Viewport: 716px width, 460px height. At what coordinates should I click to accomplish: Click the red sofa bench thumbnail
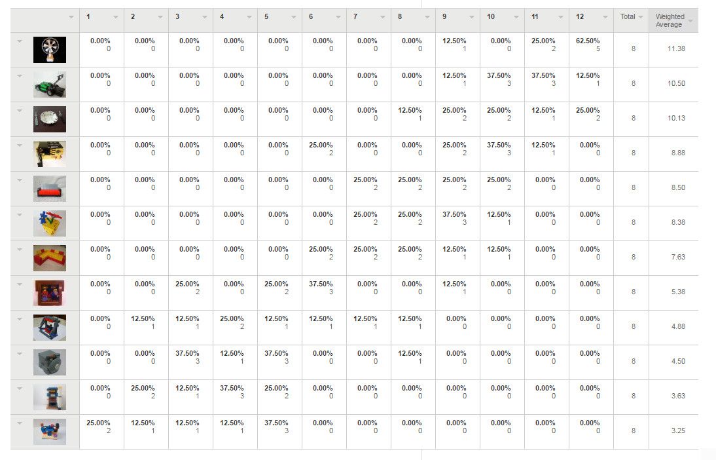coord(50,189)
